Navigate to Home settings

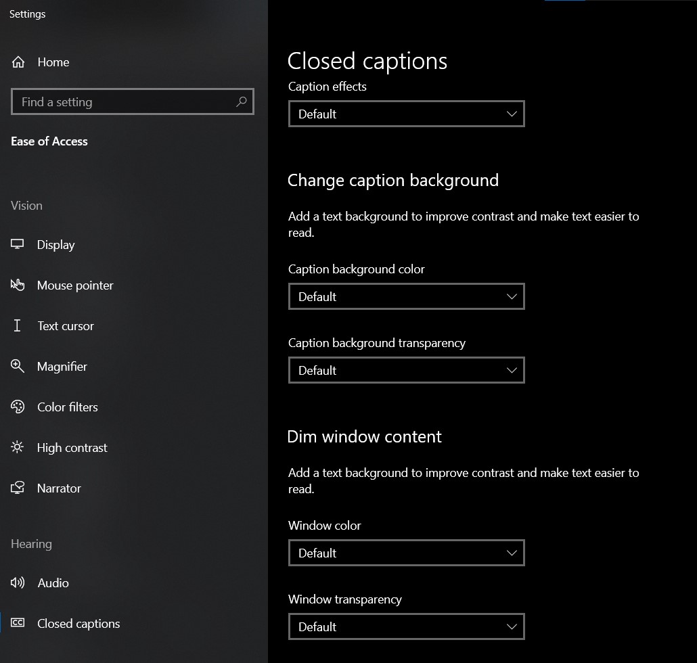click(x=53, y=62)
